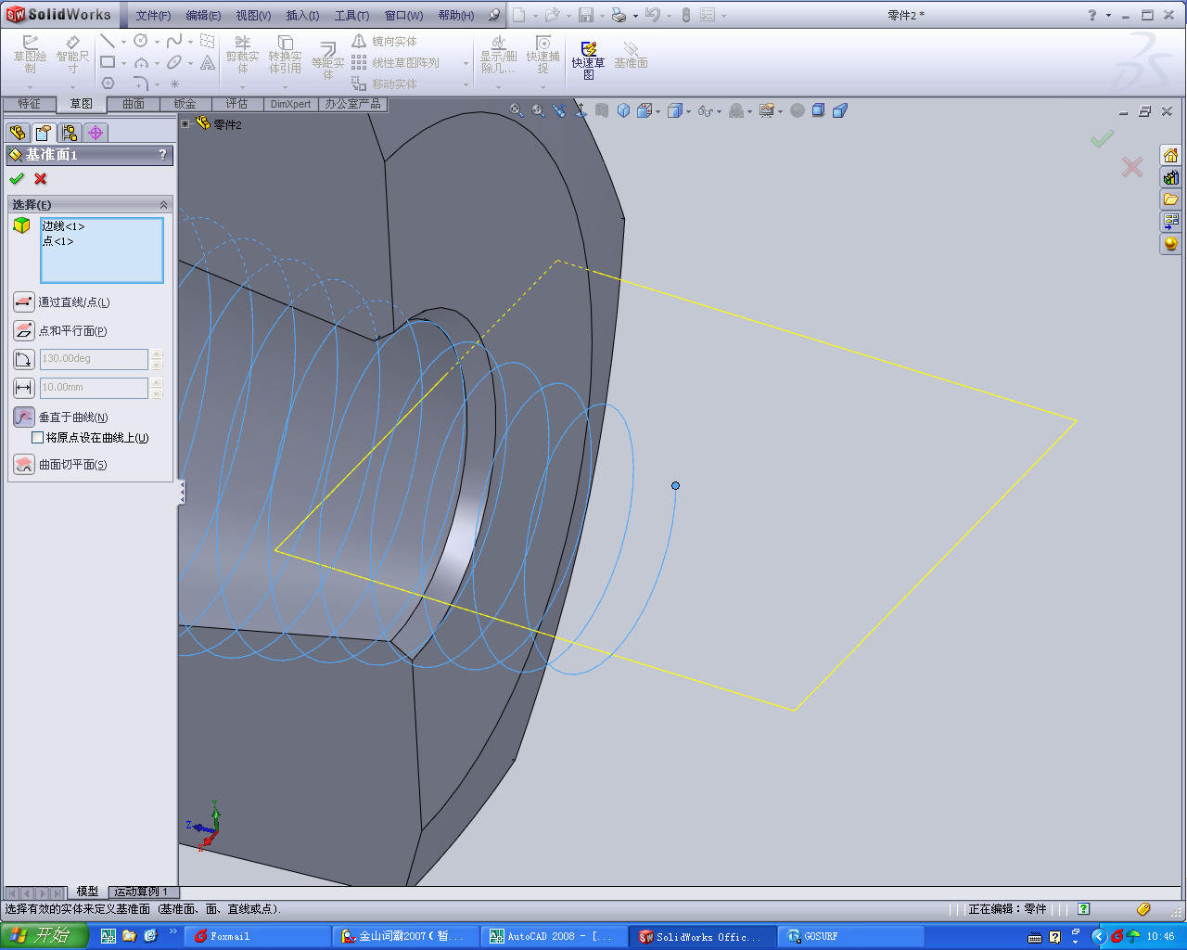The width and height of the screenshot is (1187, 950).
Task: Click the Rapid Sketch (快速草图) tool
Action: [588, 56]
